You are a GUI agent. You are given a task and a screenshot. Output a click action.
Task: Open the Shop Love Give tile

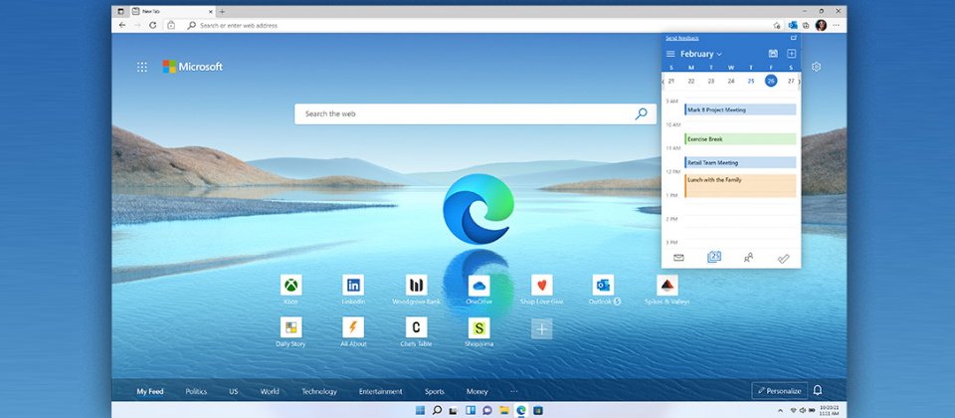pyautogui.click(x=541, y=285)
